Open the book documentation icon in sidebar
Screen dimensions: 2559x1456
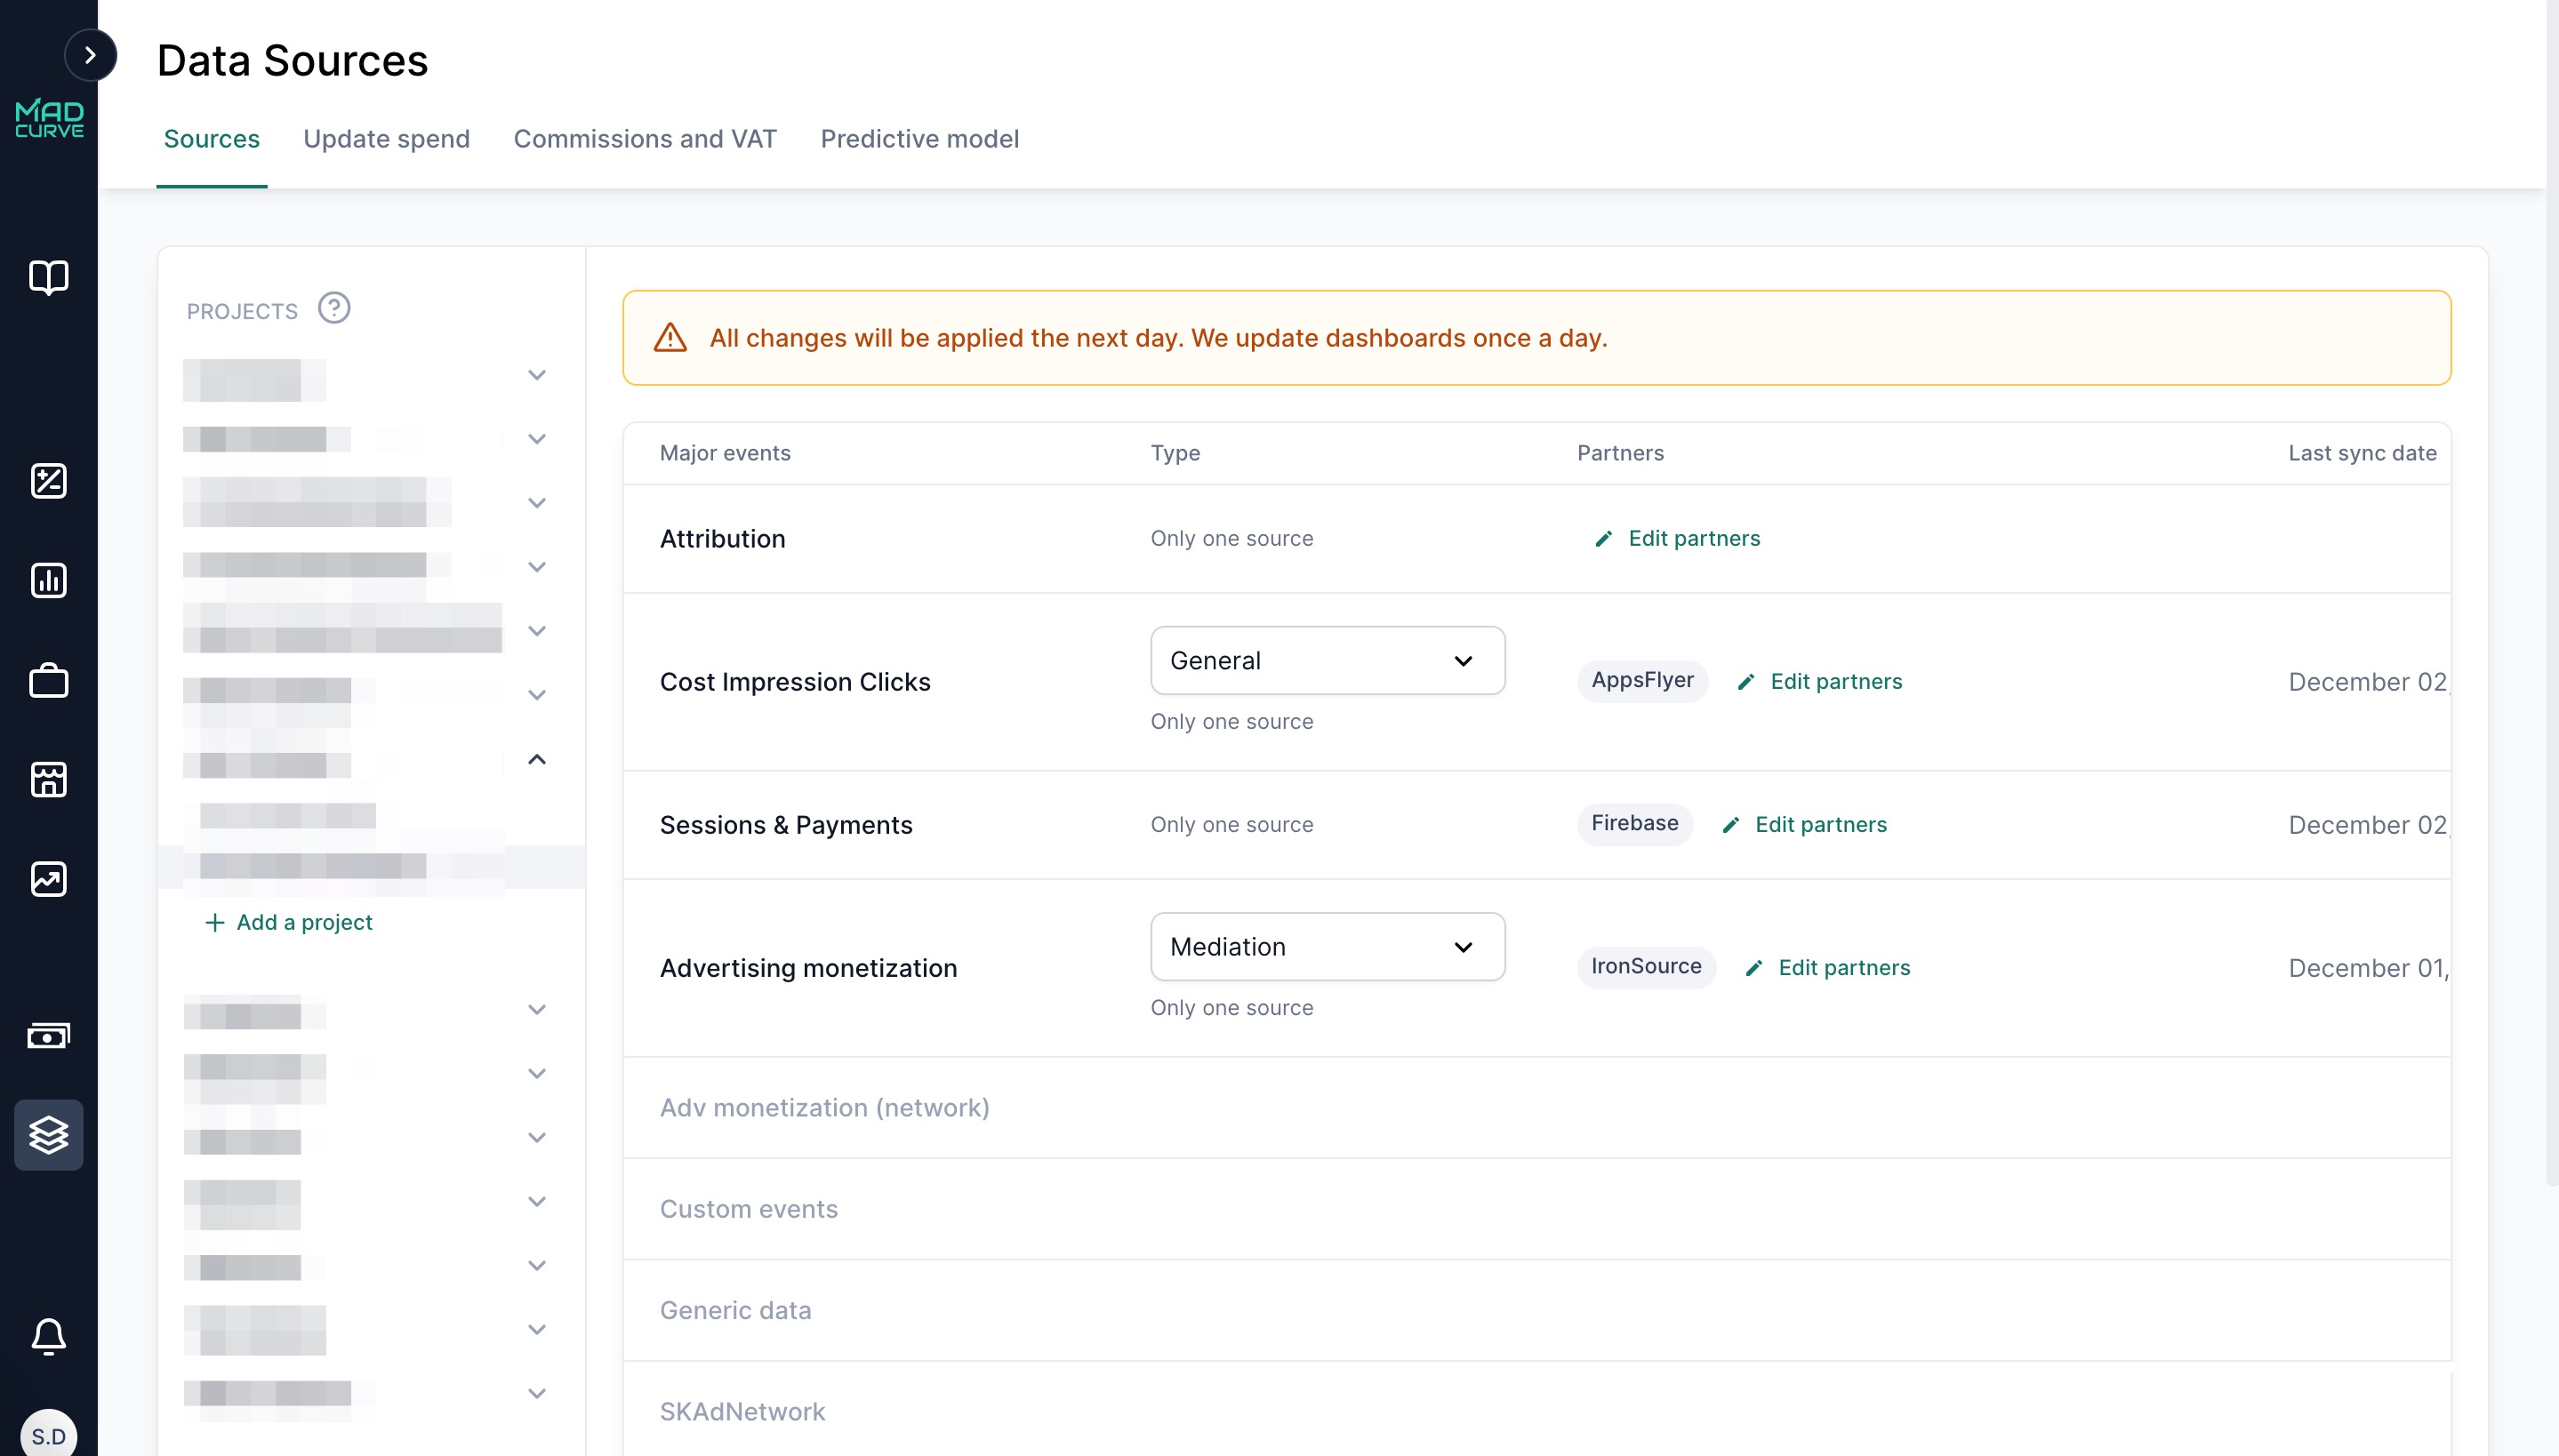tap(48, 277)
